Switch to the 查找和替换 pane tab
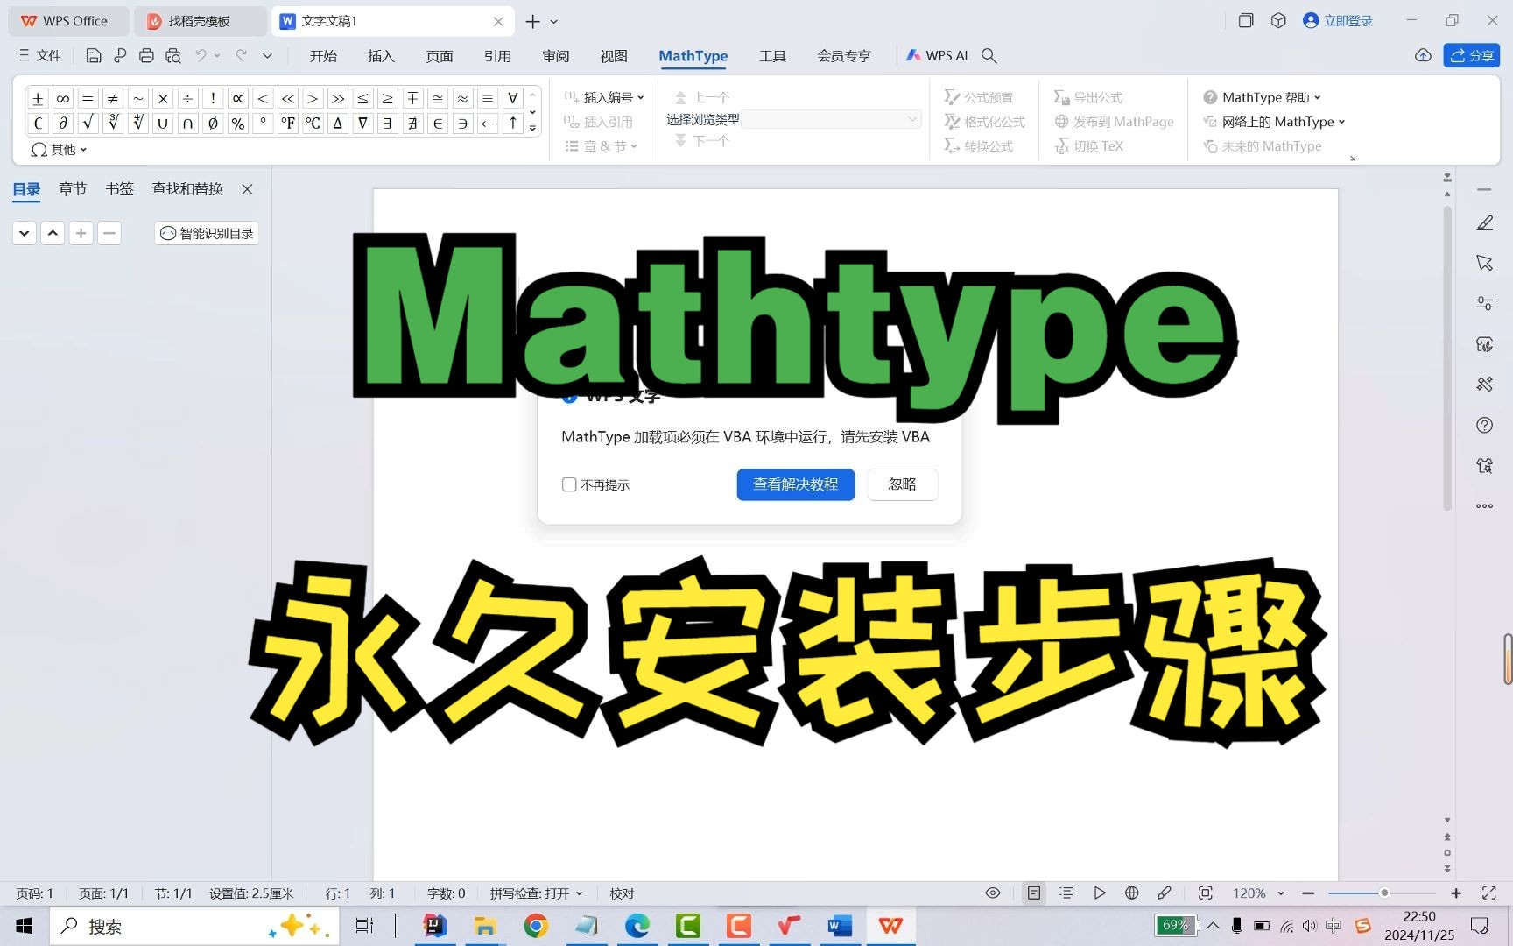 coord(187,188)
